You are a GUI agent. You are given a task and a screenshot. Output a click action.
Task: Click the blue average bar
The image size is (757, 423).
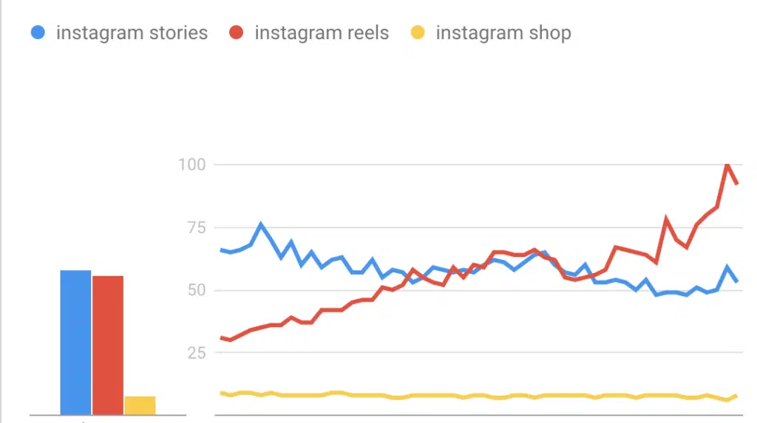[76, 343]
